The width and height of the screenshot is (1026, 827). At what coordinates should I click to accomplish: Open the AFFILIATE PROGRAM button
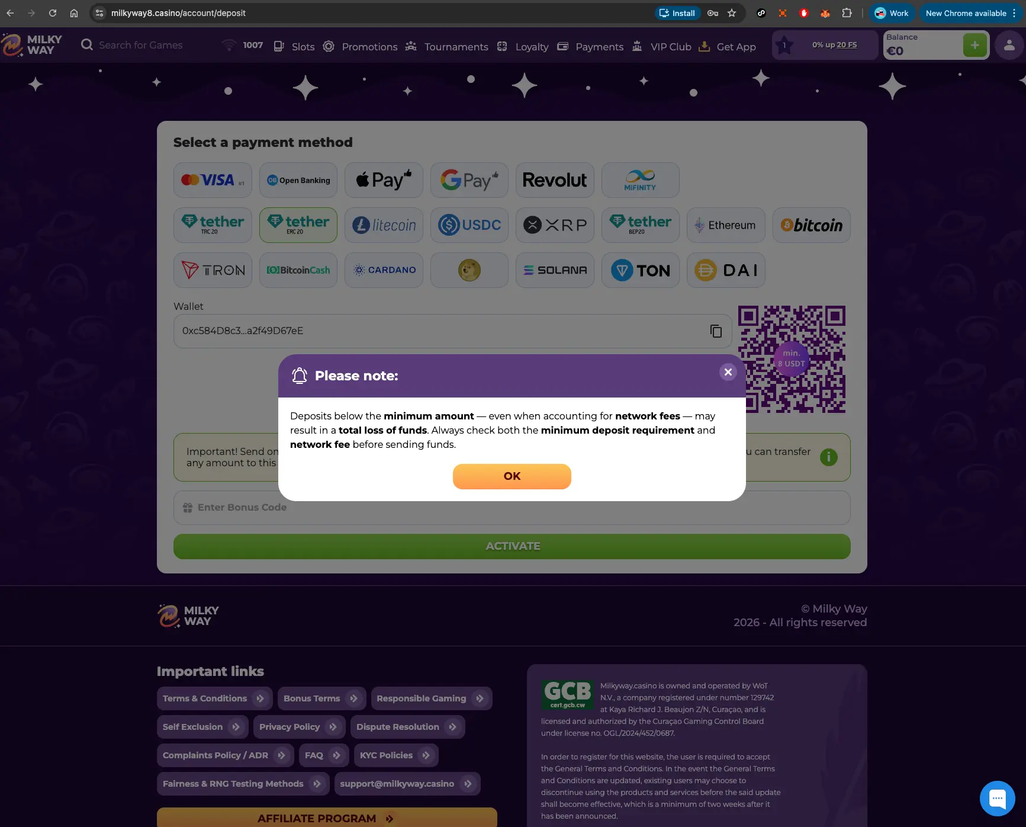(327, 818)
